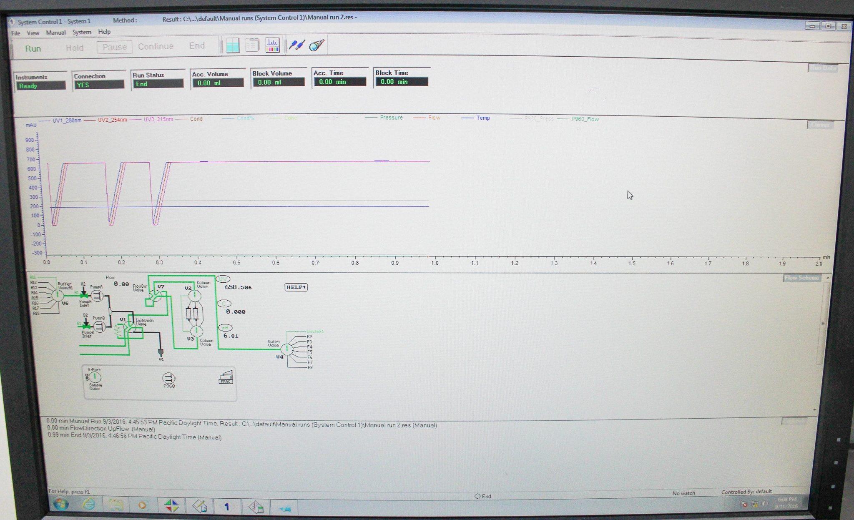
Task: Open the split chromatogram view toolbar icon
Action: [232, 46]
